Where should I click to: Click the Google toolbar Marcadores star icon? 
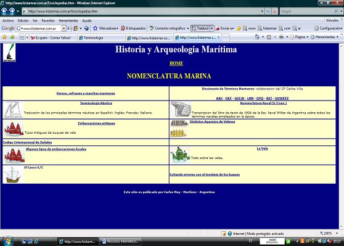[x=95, y=28]
